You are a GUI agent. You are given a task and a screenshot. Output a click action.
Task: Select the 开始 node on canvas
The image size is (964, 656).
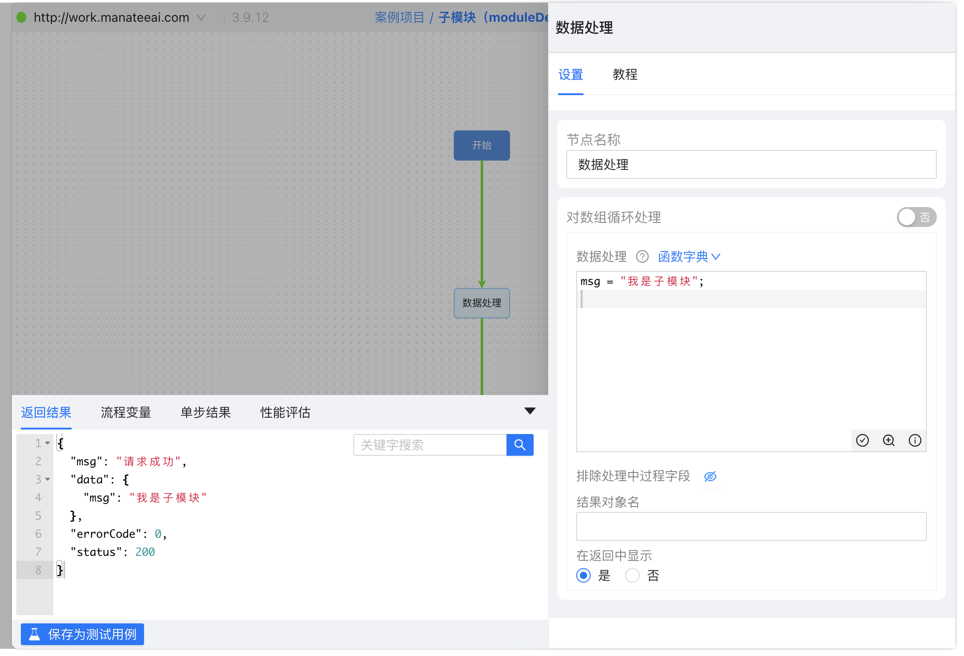coord(482,145)
